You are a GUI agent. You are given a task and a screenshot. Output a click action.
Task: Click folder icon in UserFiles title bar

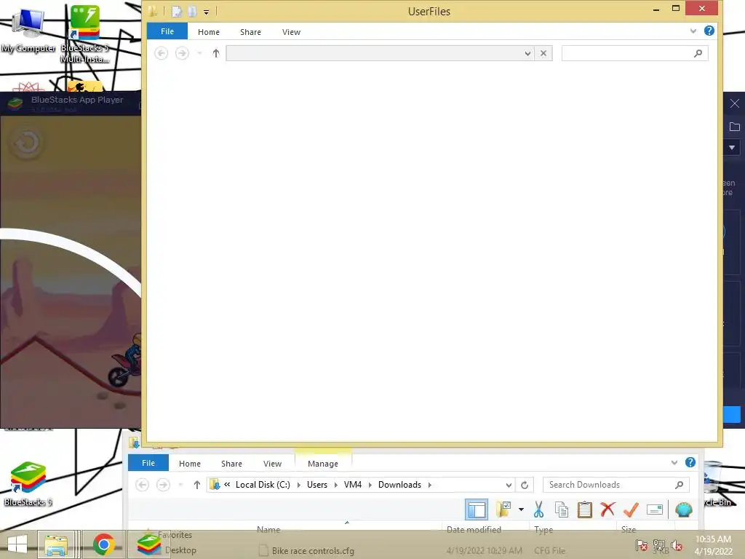(x=153, y=11)
